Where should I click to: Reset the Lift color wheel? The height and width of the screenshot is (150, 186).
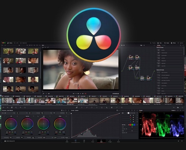17,116
